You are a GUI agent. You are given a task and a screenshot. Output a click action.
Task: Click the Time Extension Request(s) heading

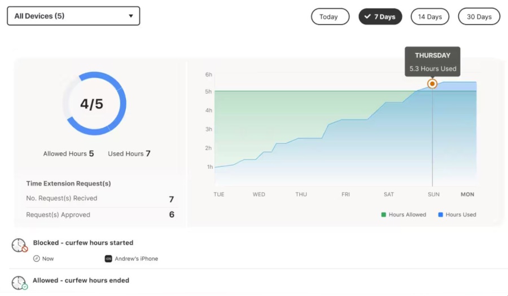68,183
